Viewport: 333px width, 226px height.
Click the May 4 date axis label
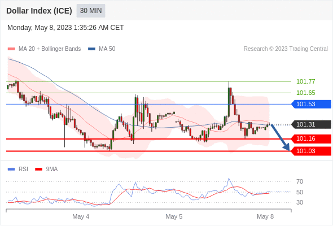tap(81, 216)
